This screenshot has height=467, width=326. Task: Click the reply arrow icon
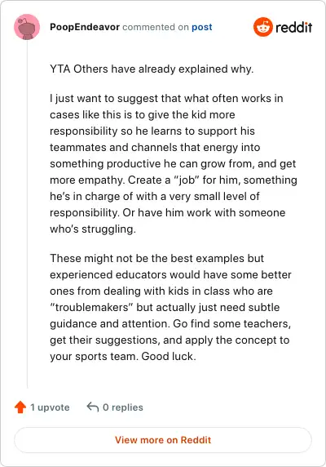93,407
